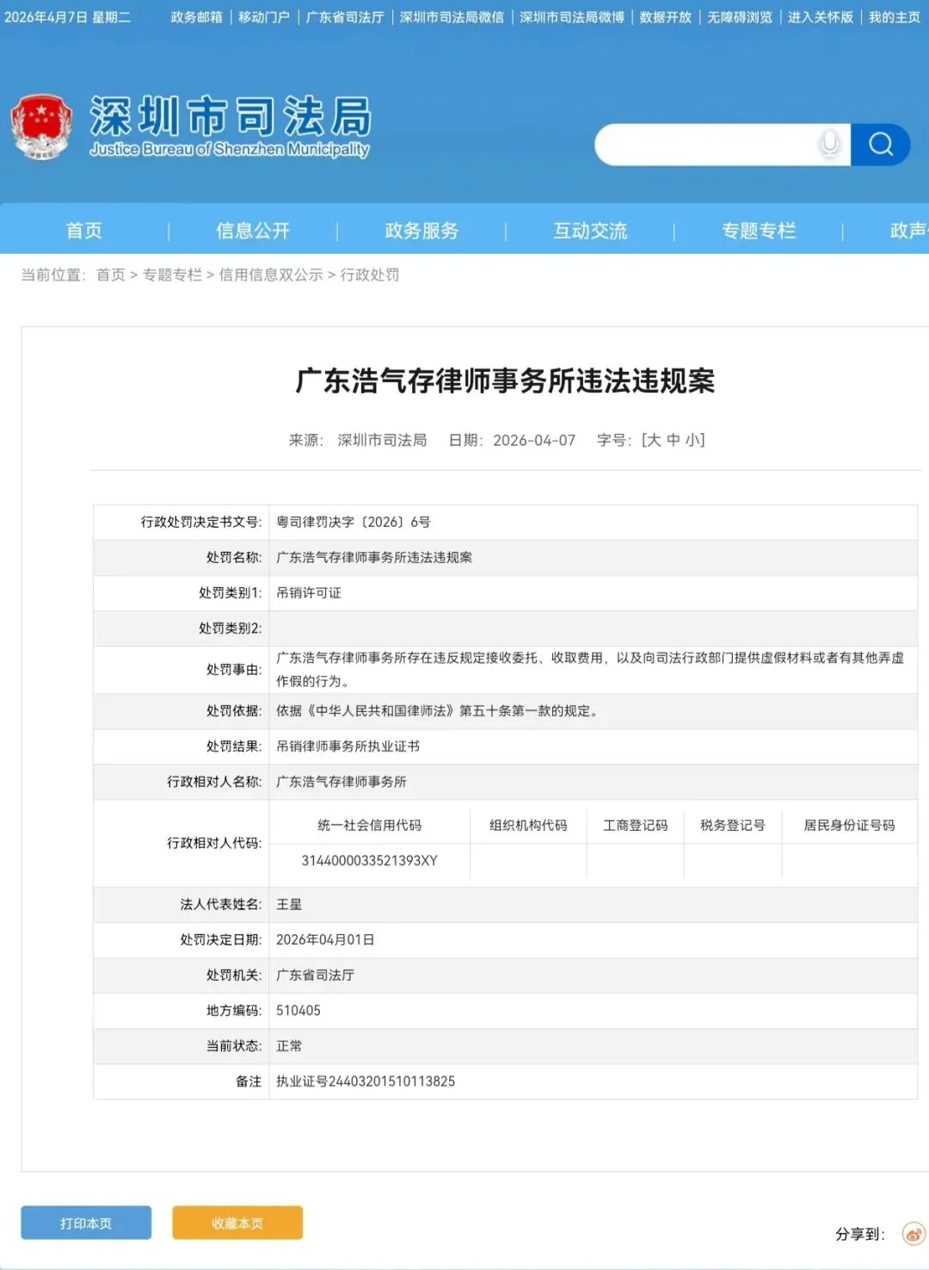Image resolution: width=929 pixels, height=1270 pixels.
Task: Click 首页 in breadcrumb
Action: [x=111, y=275]
